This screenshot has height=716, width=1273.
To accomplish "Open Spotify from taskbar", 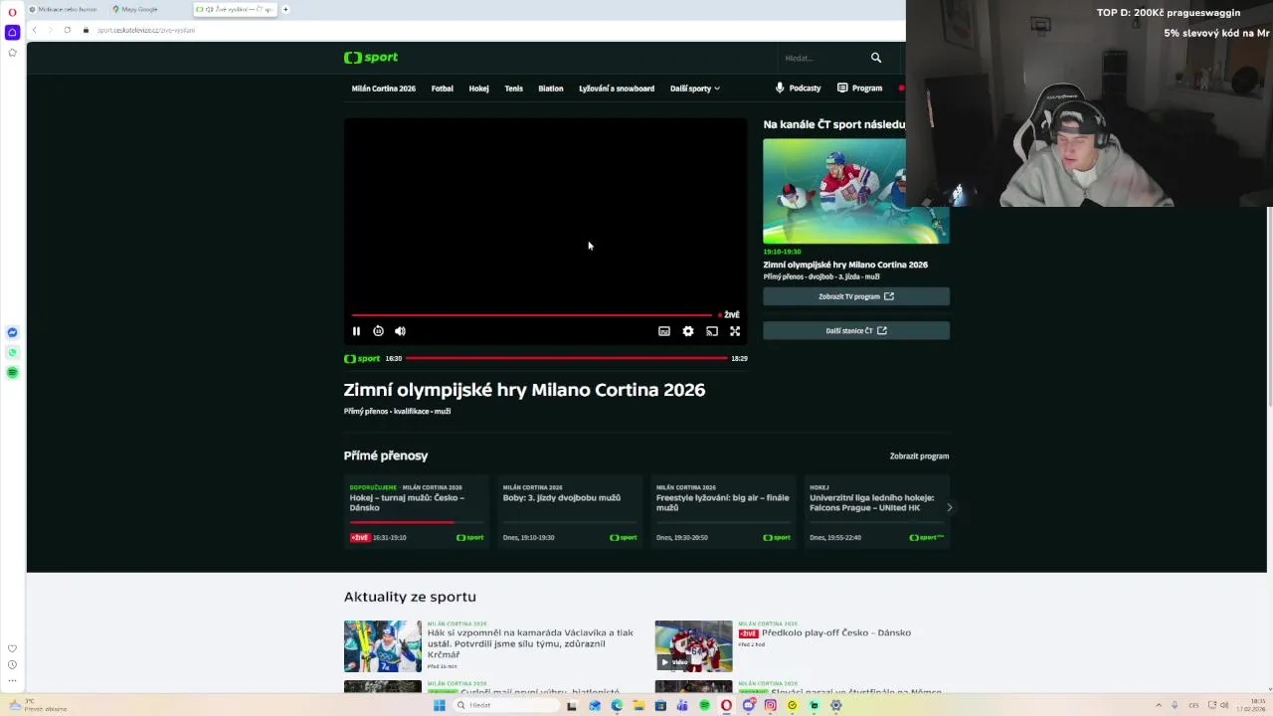I will point(704,705).
